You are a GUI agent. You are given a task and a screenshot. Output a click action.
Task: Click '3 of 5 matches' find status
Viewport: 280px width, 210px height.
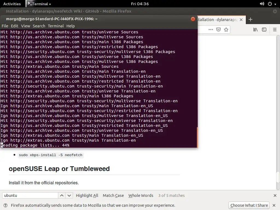pyautogui.click(x=171, y=196)
